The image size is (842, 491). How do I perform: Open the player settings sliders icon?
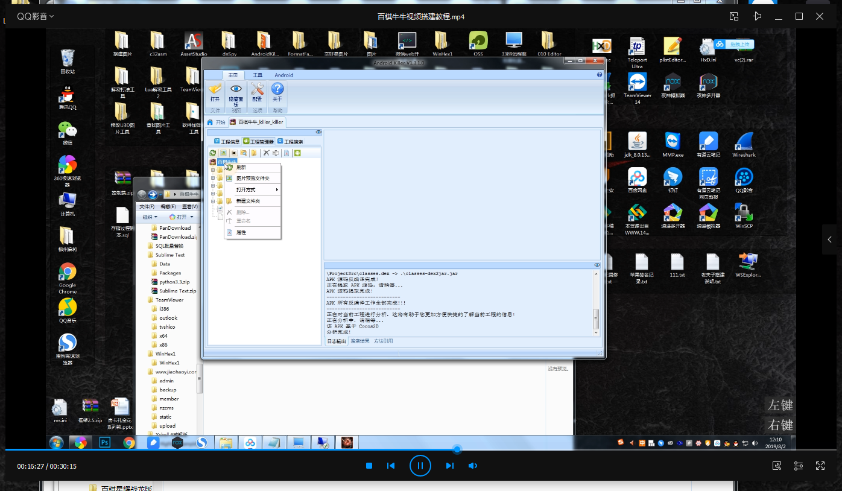point(799,466)
